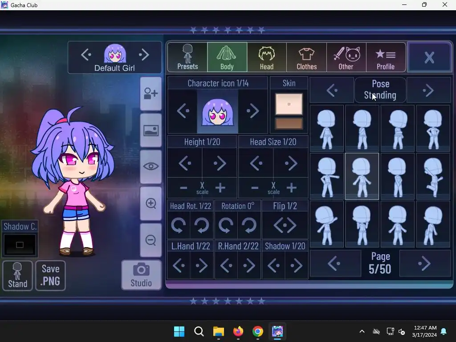The image size is (456, 342).
Task: Go to next pose page
Action: [425, 264]
